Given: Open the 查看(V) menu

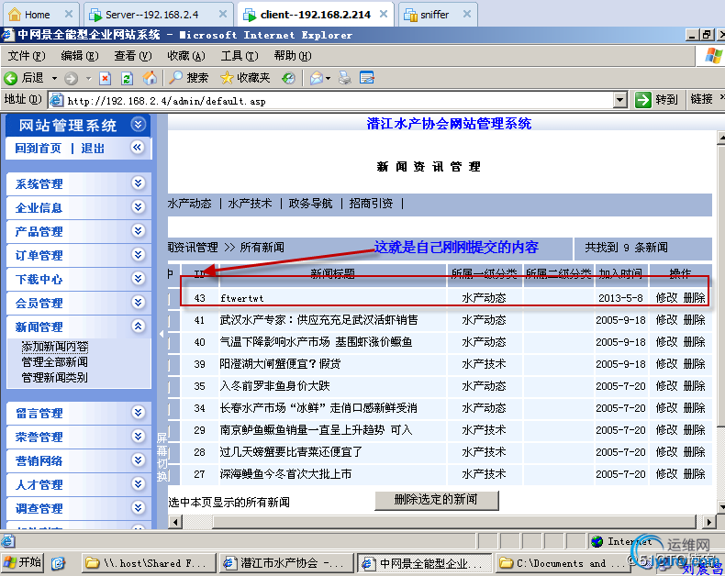Looking at the screenshot, I should pyautogui.click(x=133, y=56).
